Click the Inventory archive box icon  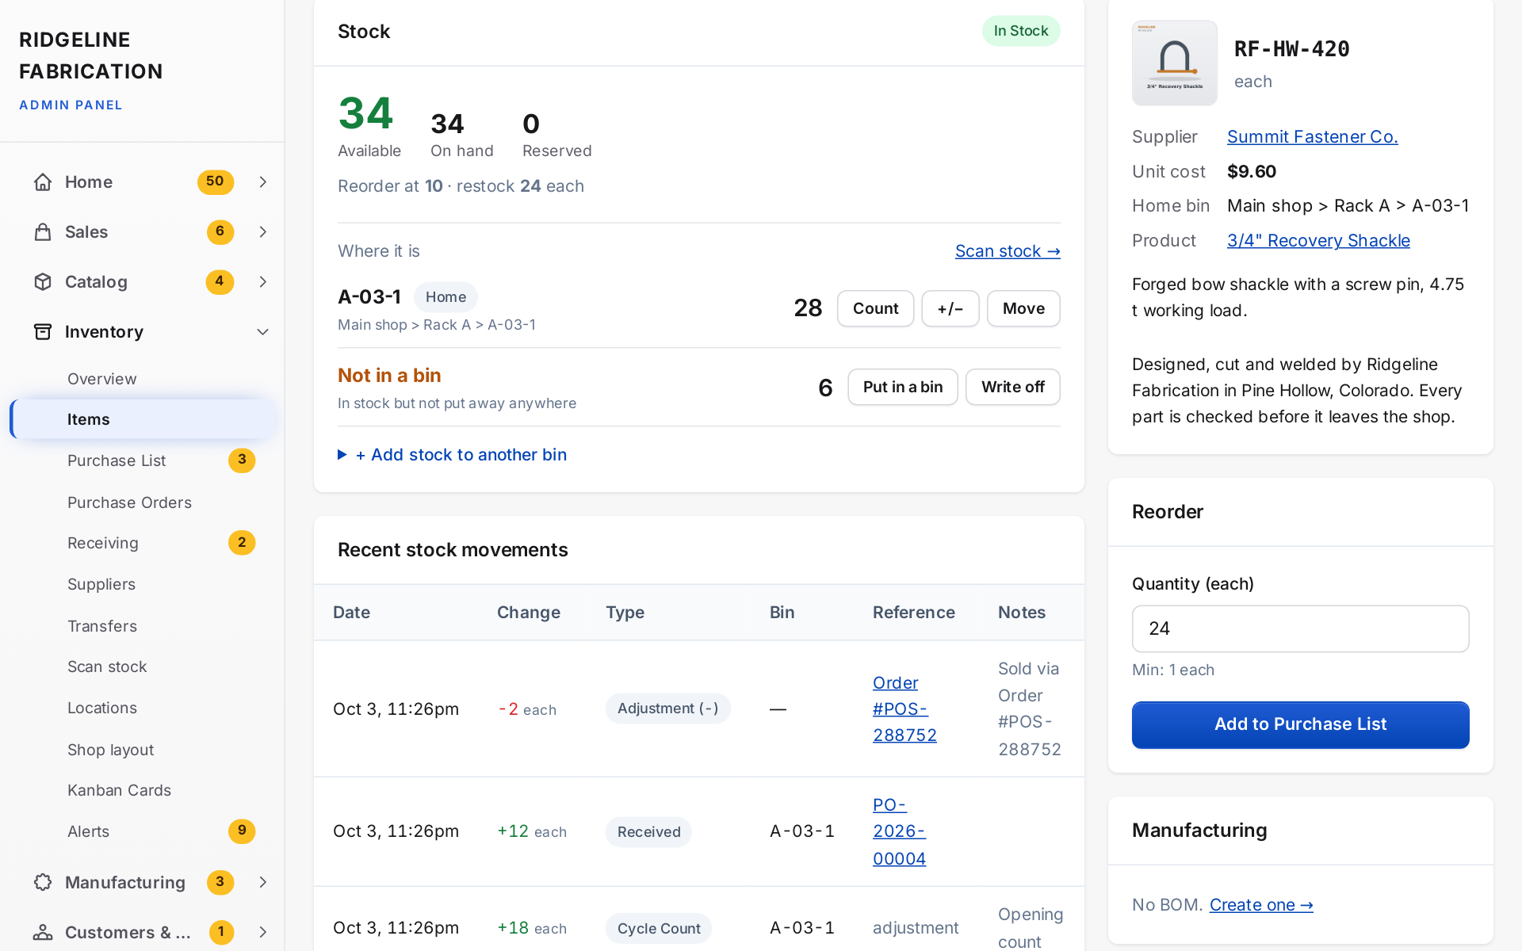click(43, 332)
